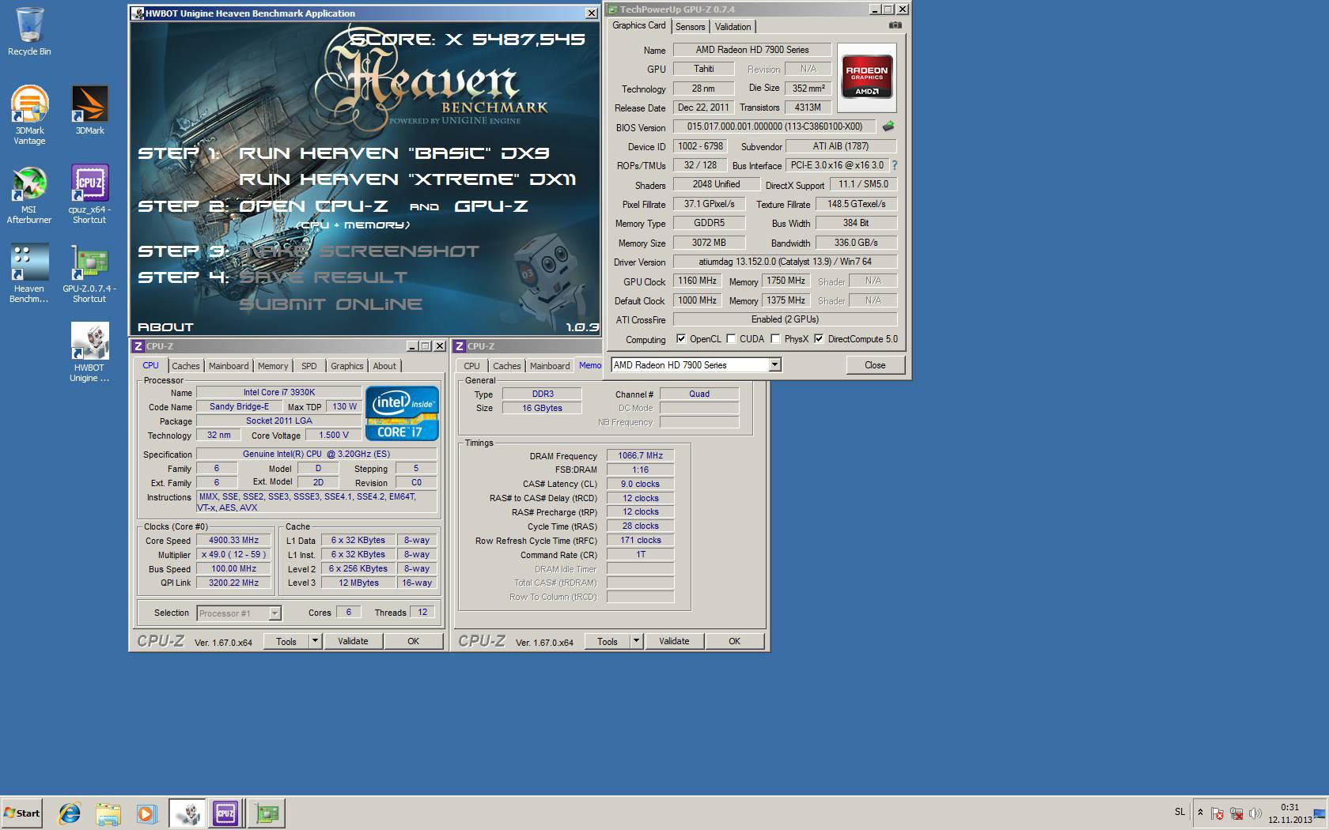Click the GPU-Z screenshot camera icon
The image size is (1329, 830).
(x=895, y=25)
